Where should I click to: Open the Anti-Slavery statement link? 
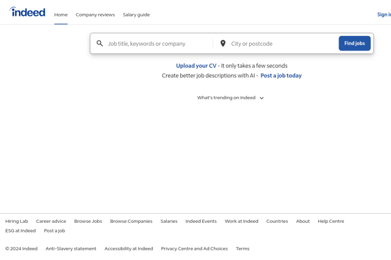71,248
